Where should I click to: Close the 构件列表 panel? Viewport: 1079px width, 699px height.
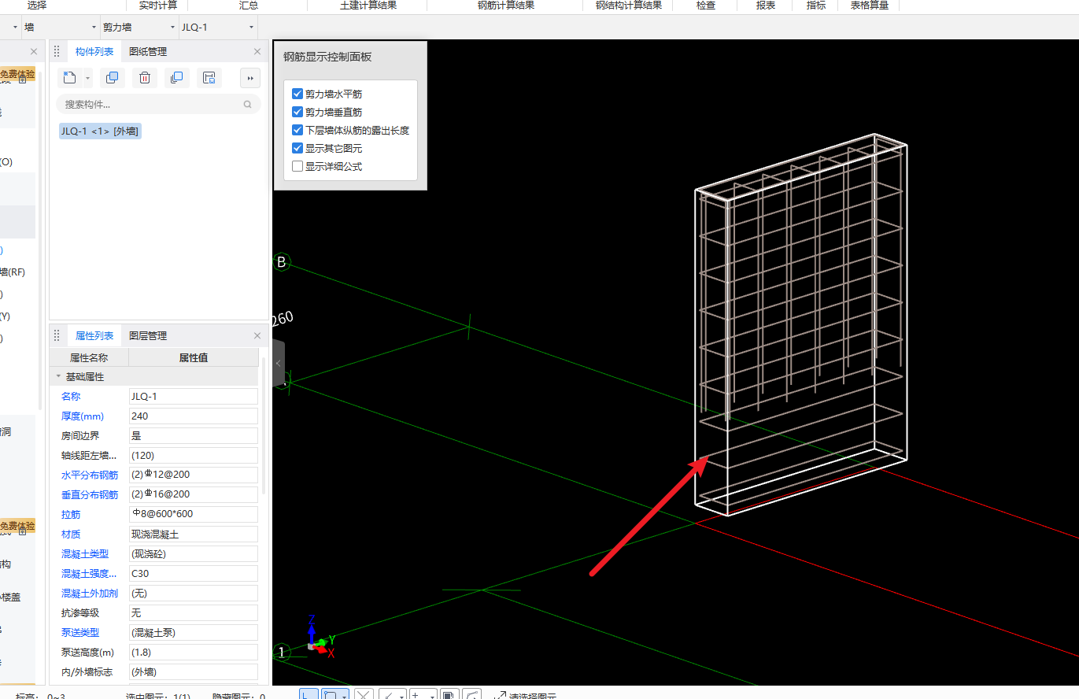pos(257,52)
